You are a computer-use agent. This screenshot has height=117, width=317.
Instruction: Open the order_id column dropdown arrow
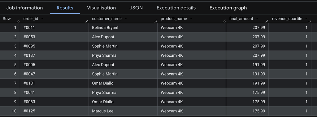(42, 19)
